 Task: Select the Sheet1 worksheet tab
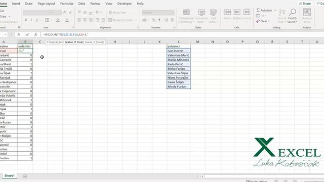10,176
